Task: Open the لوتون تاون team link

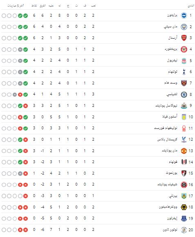Action: pos(170,230)
